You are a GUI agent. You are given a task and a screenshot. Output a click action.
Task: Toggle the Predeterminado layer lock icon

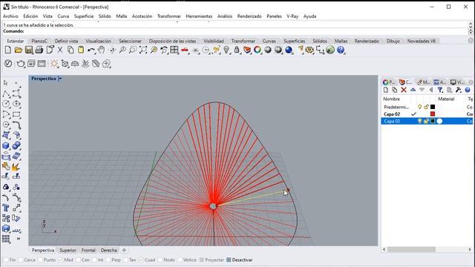pos(426,107)
